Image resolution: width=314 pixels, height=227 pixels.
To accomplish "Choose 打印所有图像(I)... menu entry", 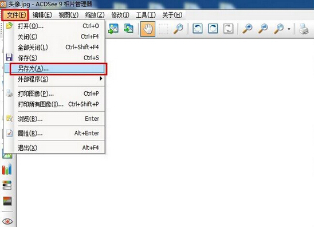I will (x=54, y=104).
